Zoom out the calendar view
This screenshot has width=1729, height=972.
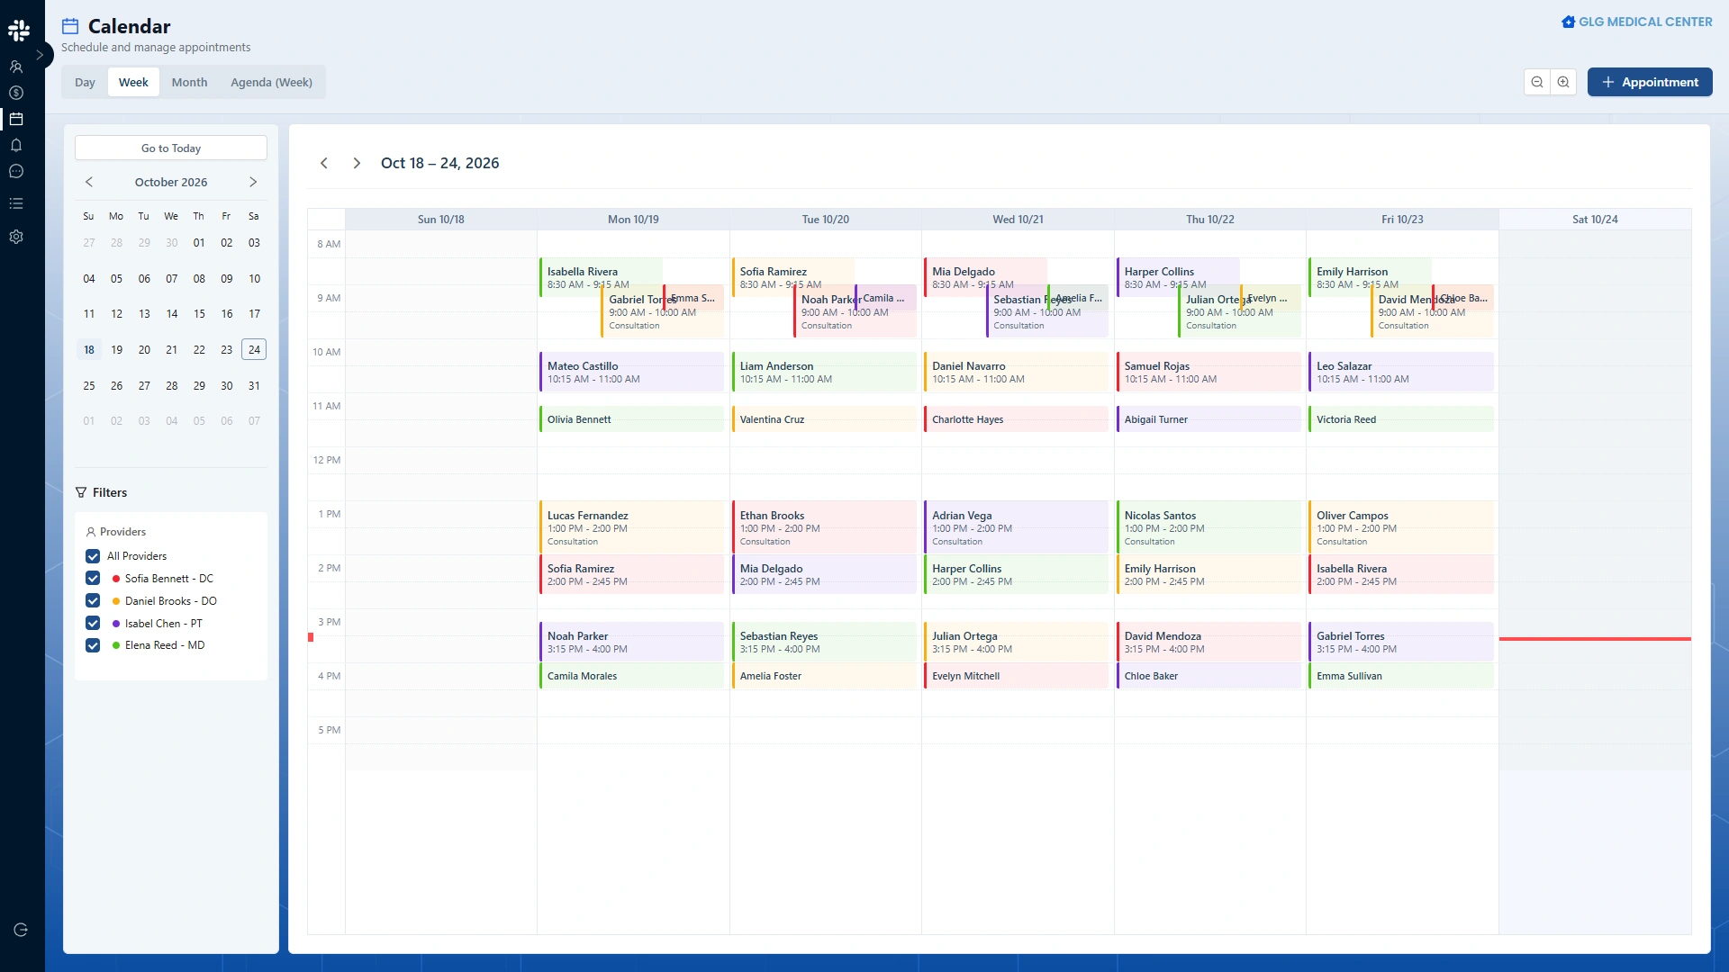tap(1537, 82)
